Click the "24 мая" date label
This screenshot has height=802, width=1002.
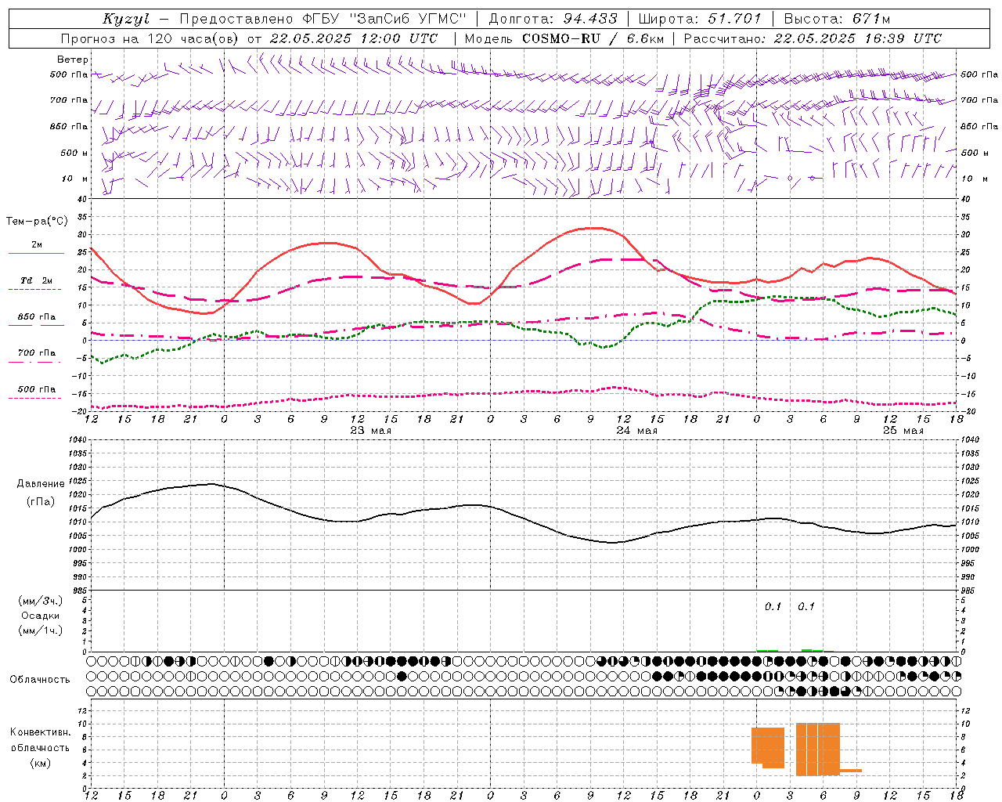point(637,431)
